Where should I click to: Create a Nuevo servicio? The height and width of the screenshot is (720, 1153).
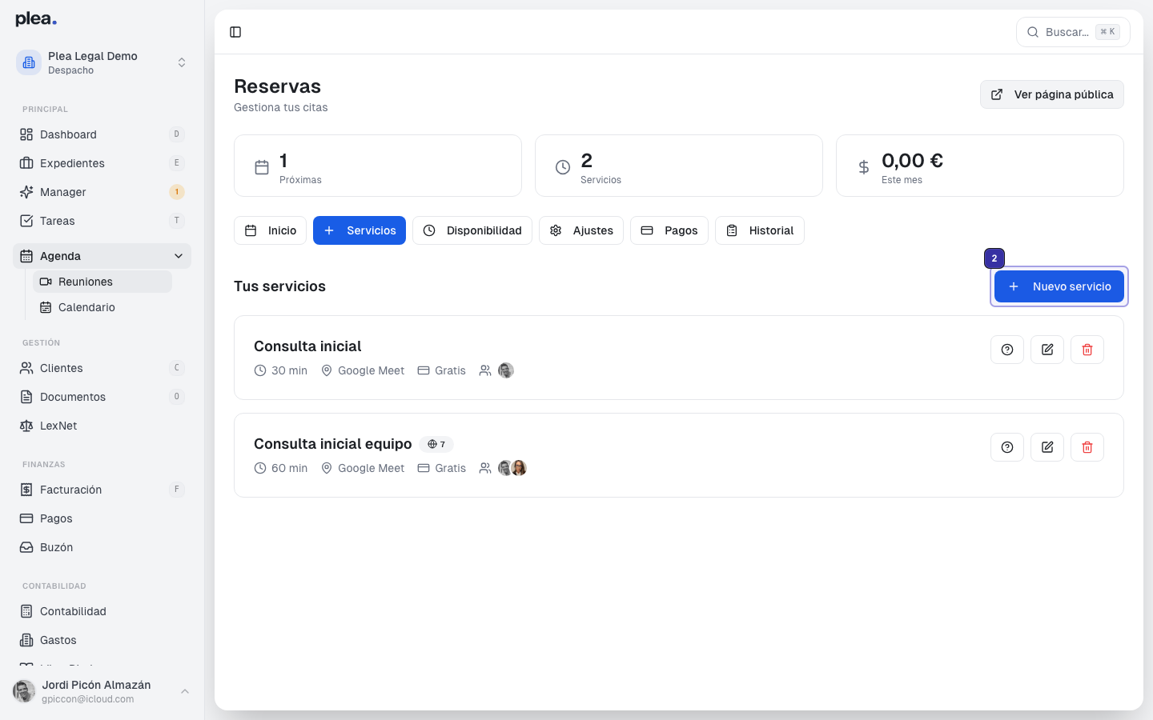click(1059, 286)
